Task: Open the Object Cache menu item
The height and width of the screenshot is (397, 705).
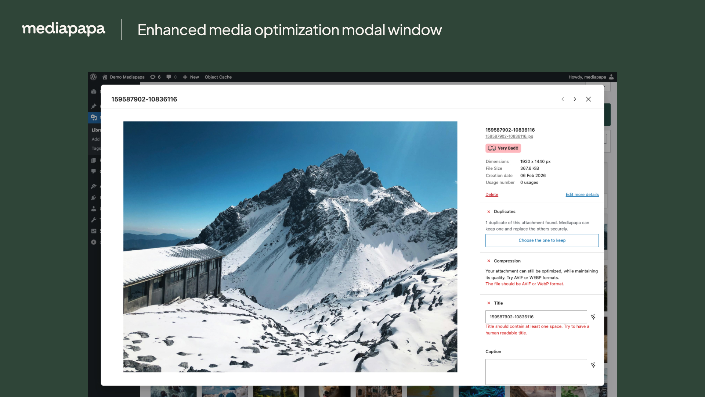Action: point(218,77)
